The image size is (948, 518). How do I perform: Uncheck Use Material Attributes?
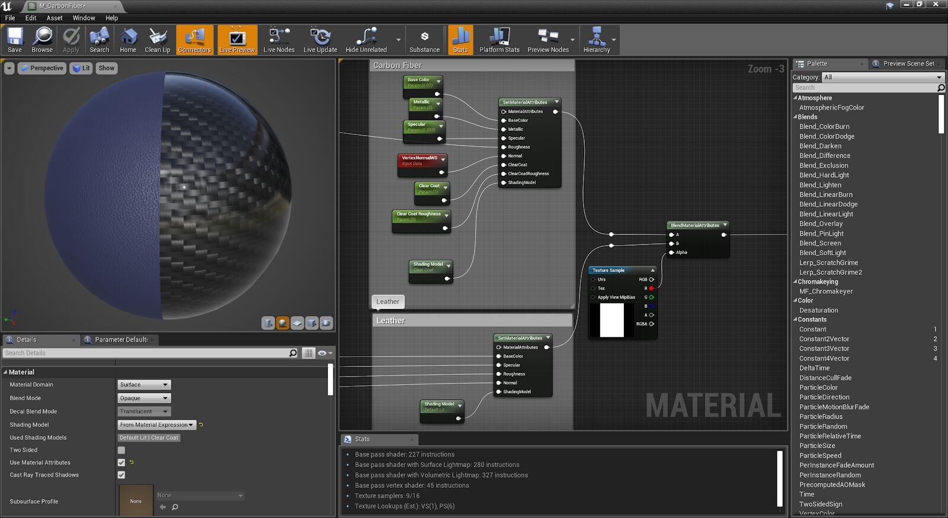pyautogui.click(x=121, y=463)
